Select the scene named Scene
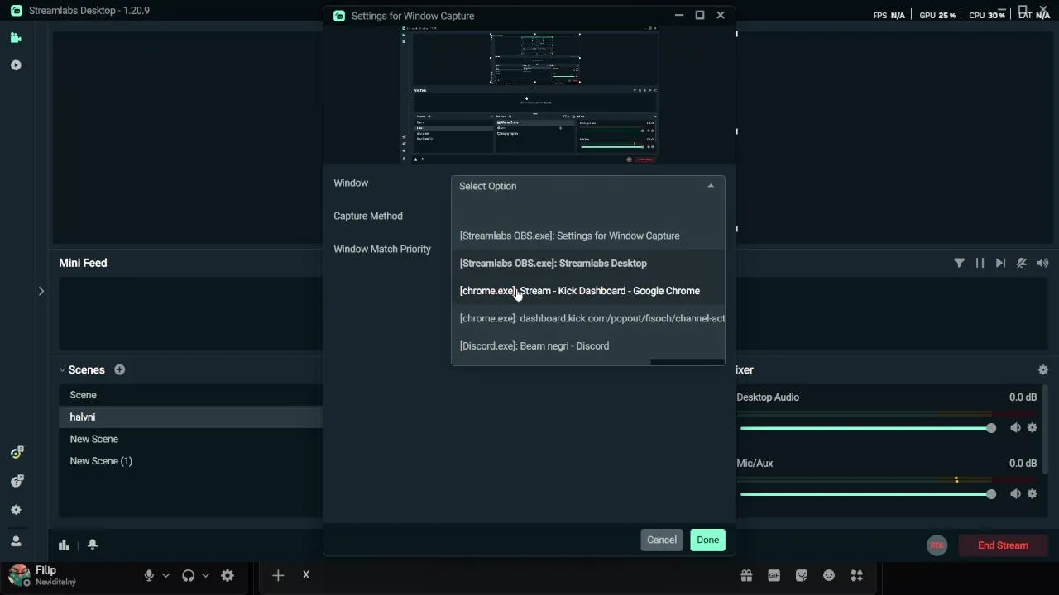 [x=190, y=395]
